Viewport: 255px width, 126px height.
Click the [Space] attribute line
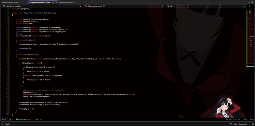19,34
